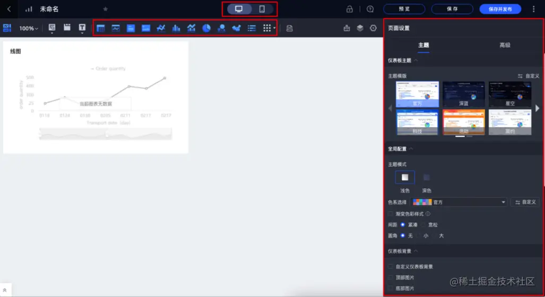545x297 pixels.
Task: Go back with the left arrow
Action: (x=9, y=9)
